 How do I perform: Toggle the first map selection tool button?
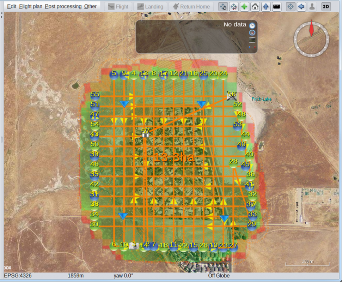click(223, 7)
